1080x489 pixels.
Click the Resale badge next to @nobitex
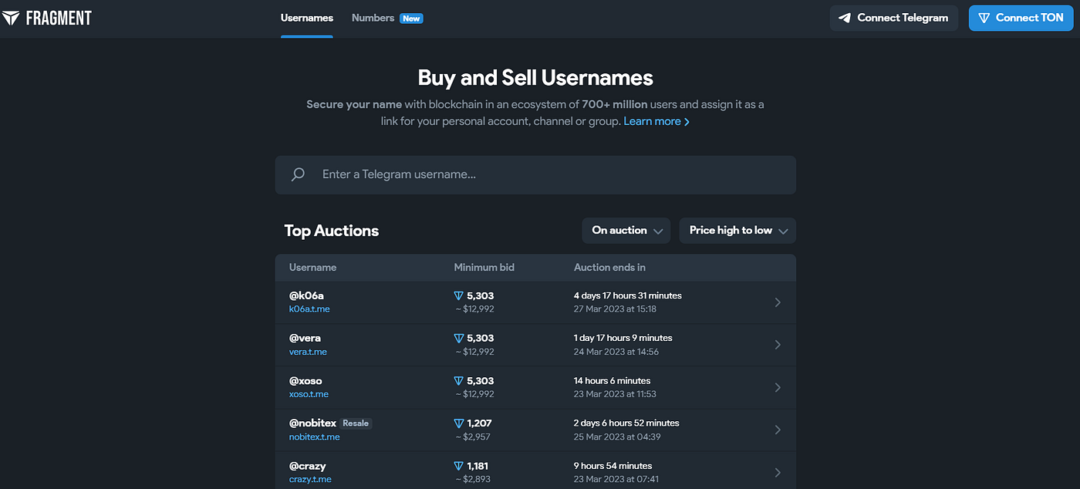(356, 423)
